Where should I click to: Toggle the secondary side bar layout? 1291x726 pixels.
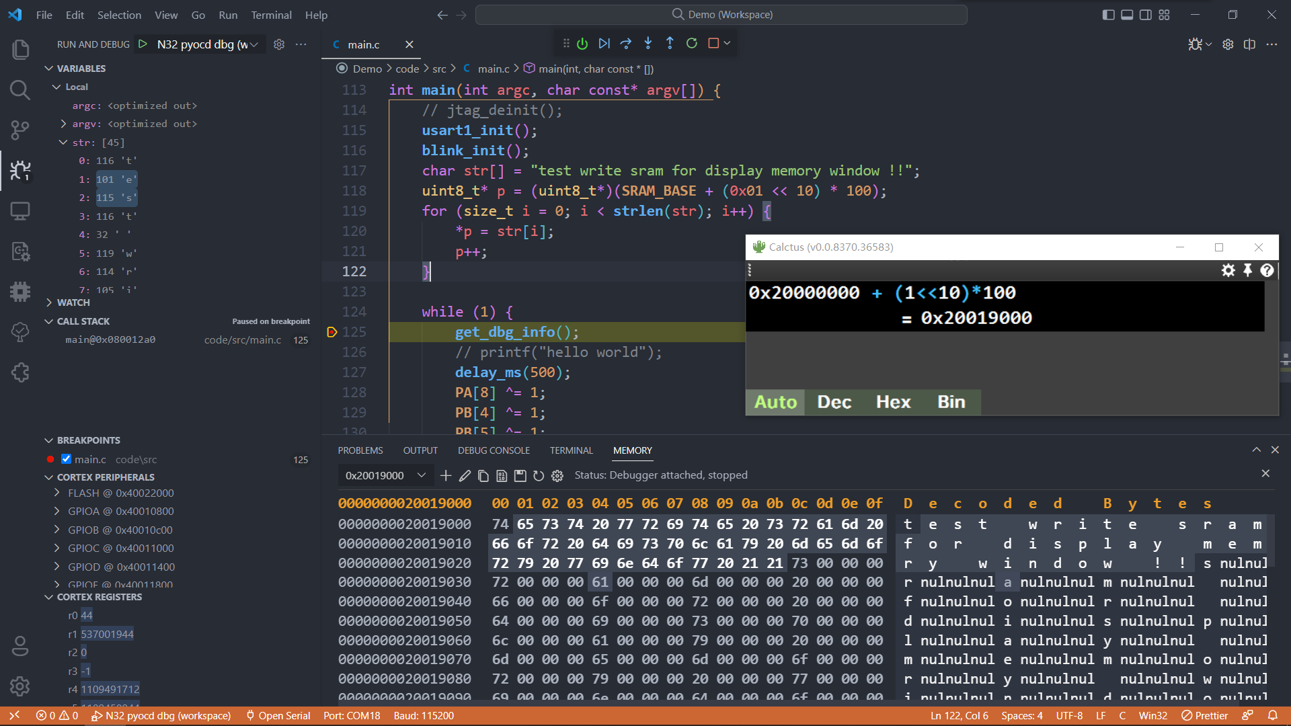1146,15
